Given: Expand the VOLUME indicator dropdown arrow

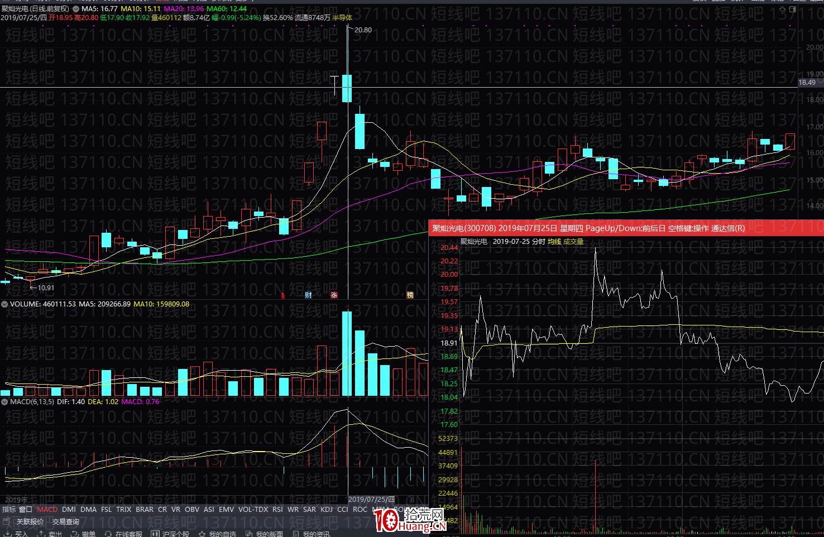Looking at the screenshot, I should pos(4,304).
